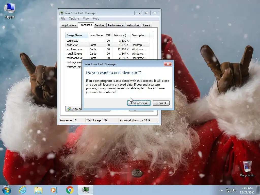Open the Help menu
Viewport: 260px width, 195px height.
96,18
